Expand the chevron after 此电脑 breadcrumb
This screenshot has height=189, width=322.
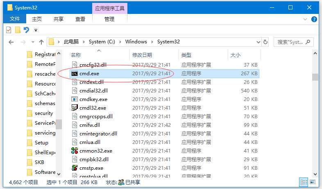pos(84,42)
